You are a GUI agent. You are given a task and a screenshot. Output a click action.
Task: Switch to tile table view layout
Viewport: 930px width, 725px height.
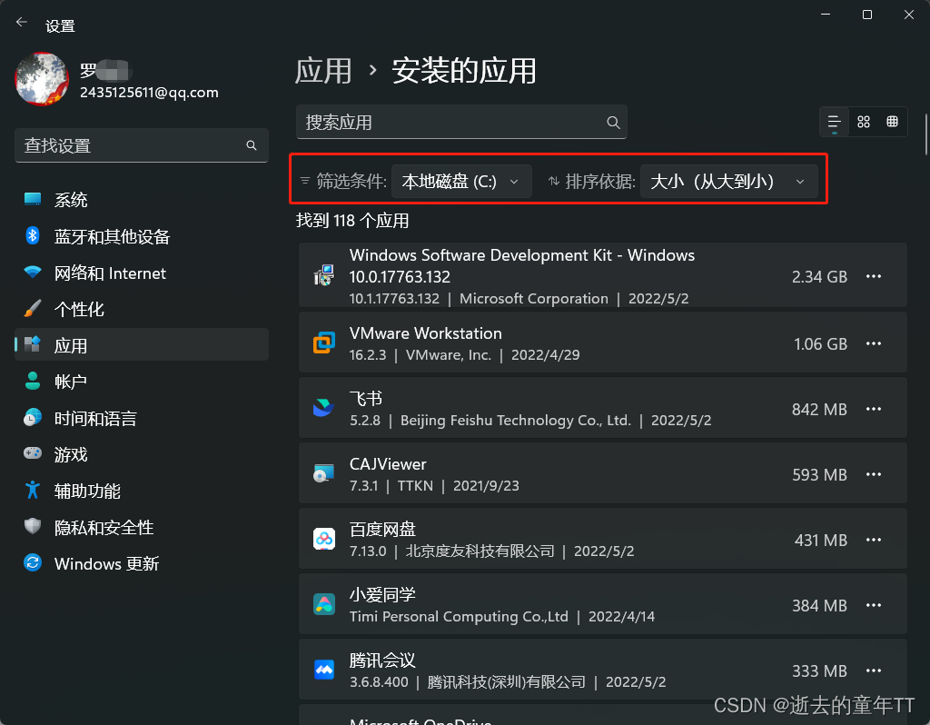click(892, 123)
